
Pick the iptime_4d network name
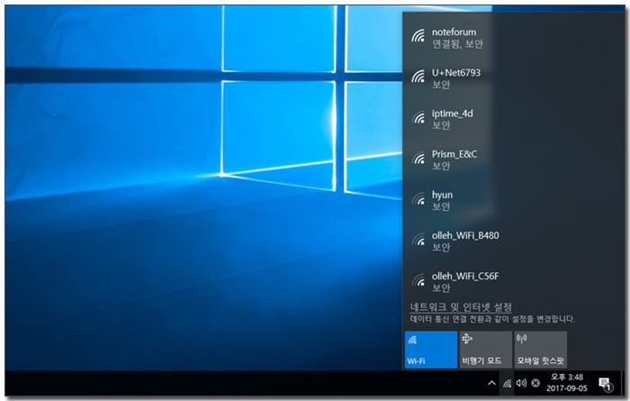coord(452,113)
